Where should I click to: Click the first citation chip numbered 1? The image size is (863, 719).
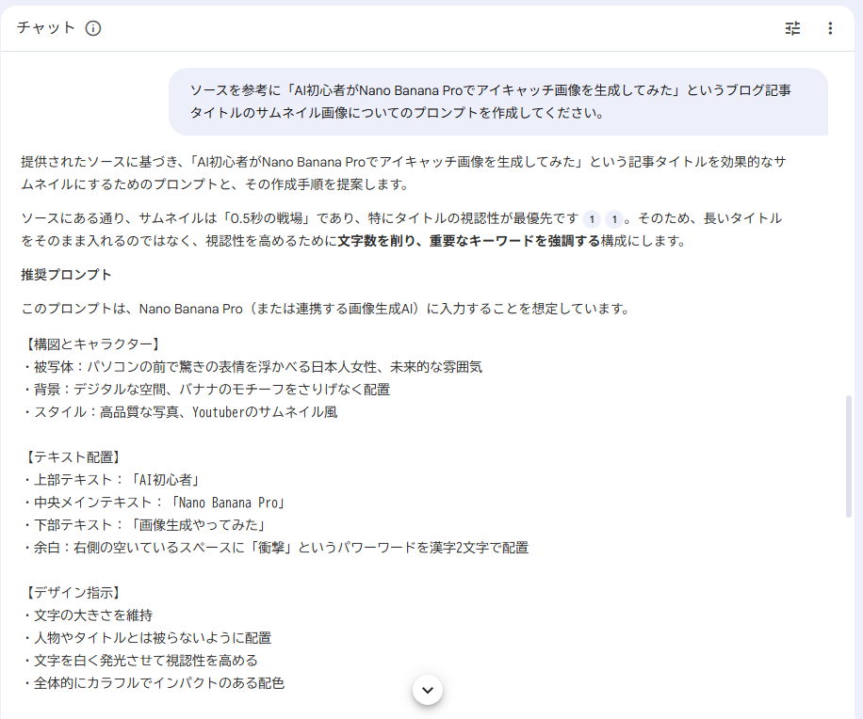[591, 219]
